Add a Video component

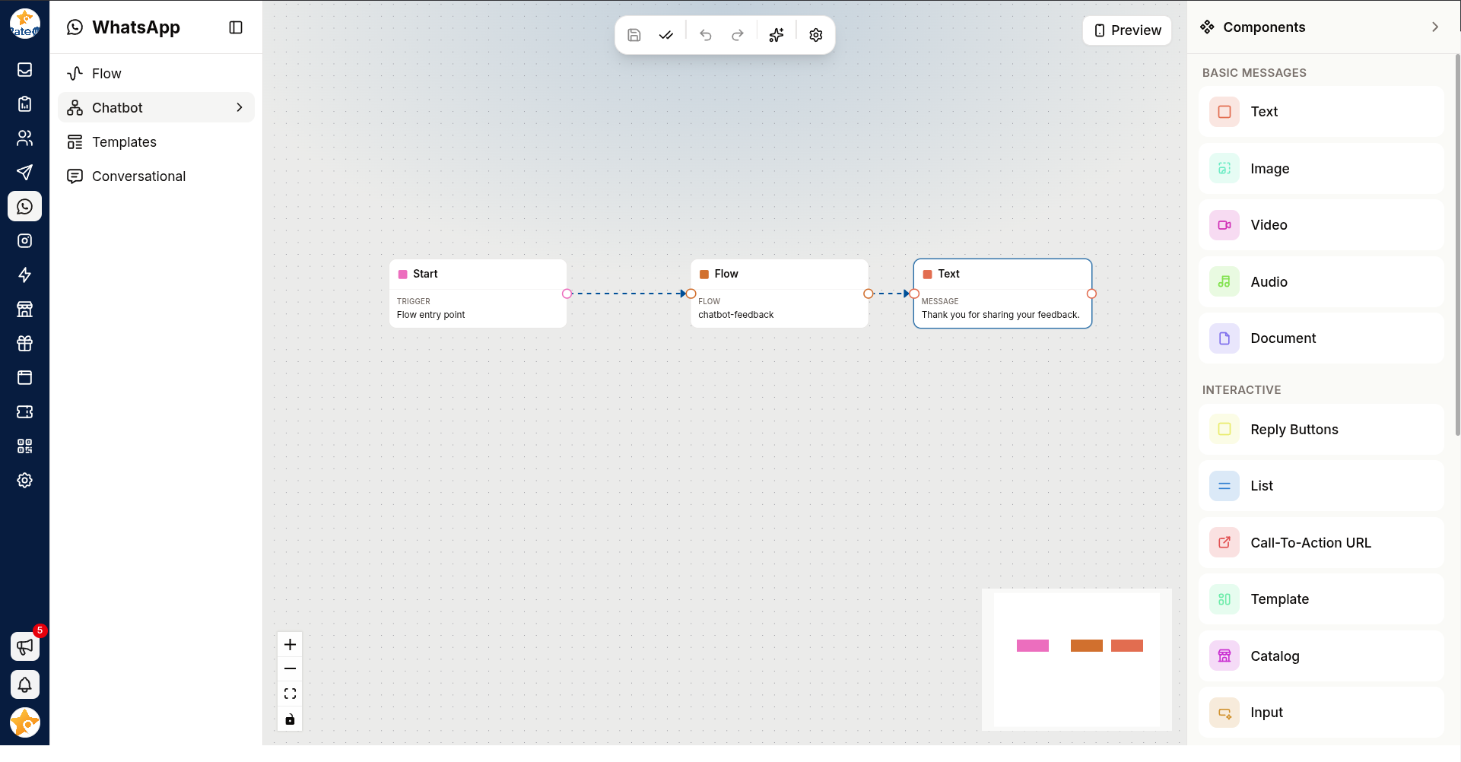pos(1322,225)
